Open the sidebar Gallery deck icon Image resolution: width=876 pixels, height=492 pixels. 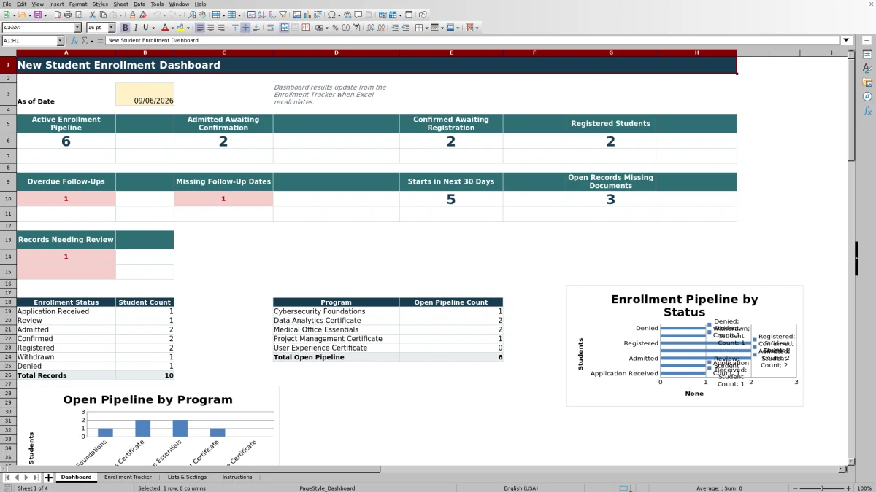[x=867, y=82]
